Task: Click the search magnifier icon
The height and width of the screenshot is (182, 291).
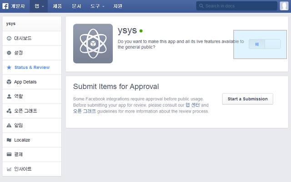Action: pos(201,6)
